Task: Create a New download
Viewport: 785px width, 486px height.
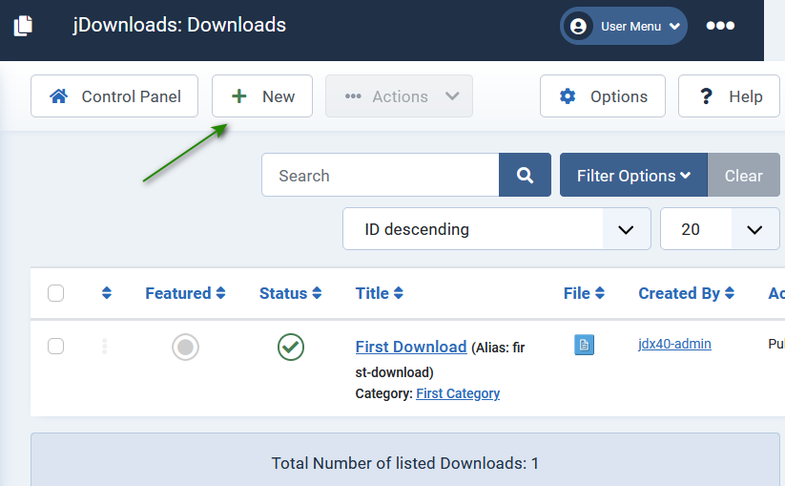Action: pyautogui.click(x=262, y=96)
